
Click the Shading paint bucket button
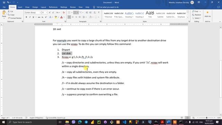90,17
